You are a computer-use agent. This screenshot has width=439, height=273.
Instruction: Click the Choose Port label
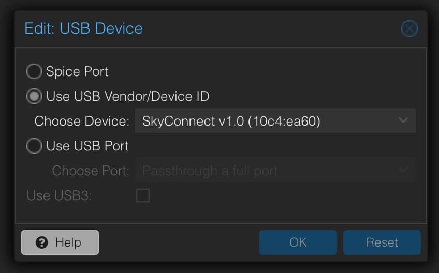91,171
